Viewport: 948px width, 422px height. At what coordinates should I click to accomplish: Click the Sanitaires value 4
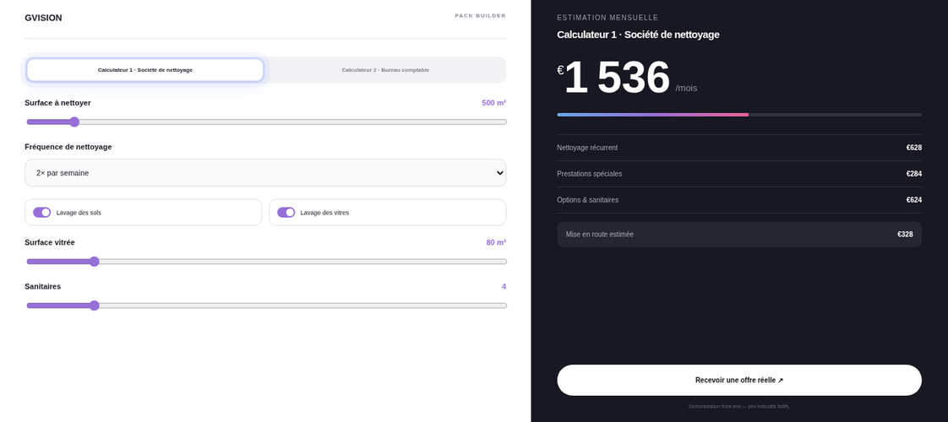(x=504, y=286)
